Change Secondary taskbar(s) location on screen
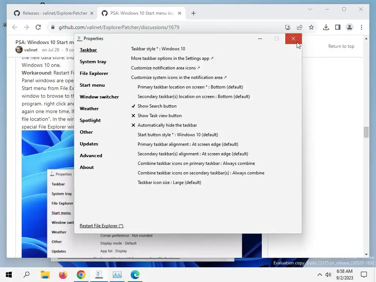This screenshot has height=282, width=376. pos(194,97)
